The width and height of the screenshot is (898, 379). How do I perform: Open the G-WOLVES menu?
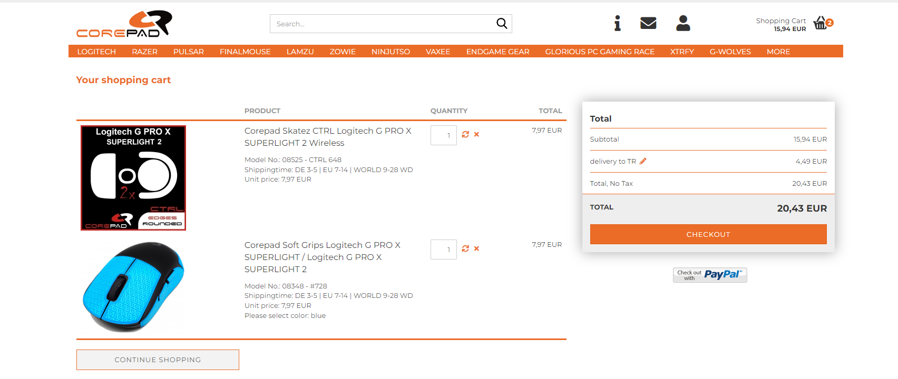click(730, 52)
